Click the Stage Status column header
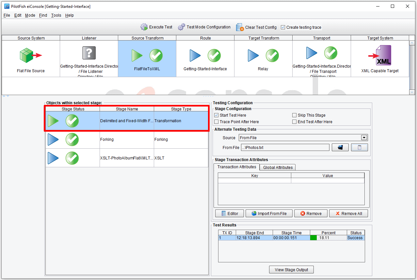Screen dimensions: 417x280 73,109
